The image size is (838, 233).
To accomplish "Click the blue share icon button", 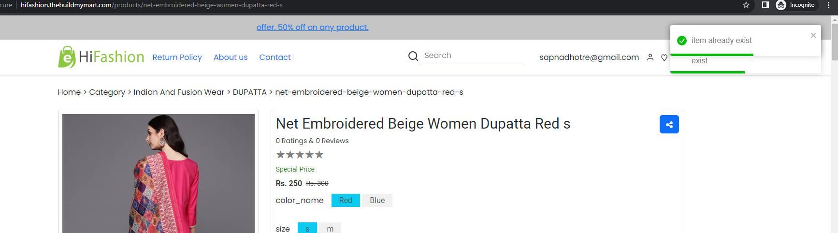I will point(669,124).
